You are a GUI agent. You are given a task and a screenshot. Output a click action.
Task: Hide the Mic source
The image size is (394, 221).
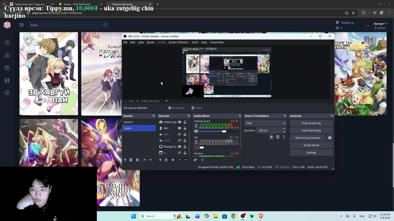179,128
